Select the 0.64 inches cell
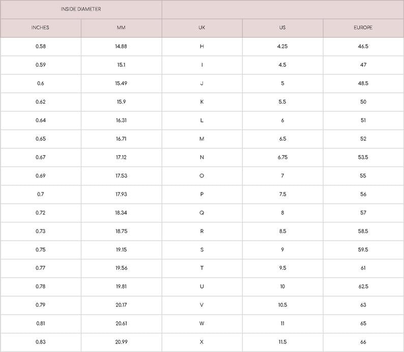404x352 pixels. pyautogui.click(x=41, y=120)
